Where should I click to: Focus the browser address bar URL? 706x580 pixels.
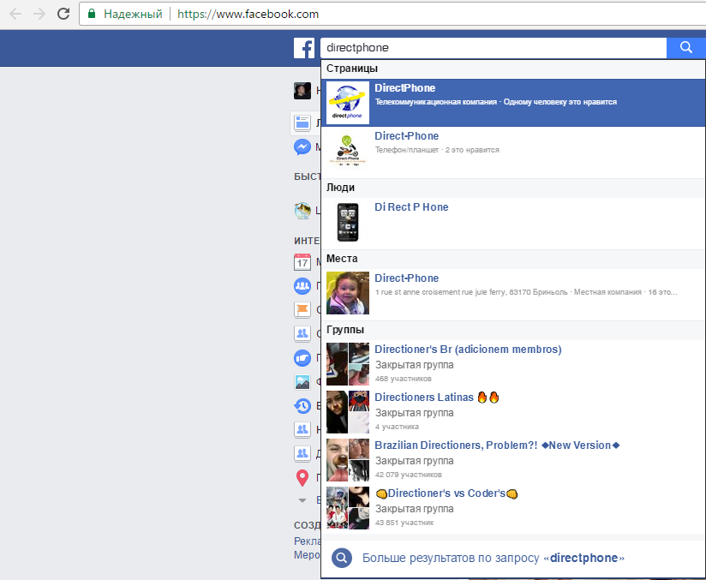point(248,14)
